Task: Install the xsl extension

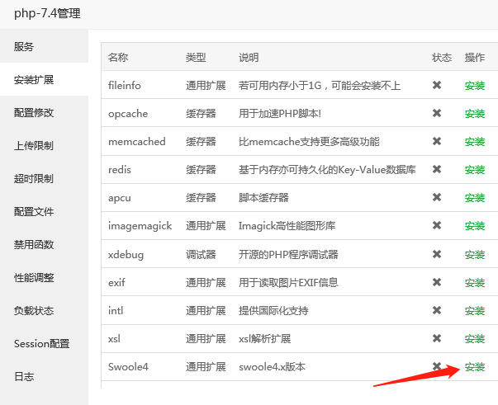Action: point(475,339)
